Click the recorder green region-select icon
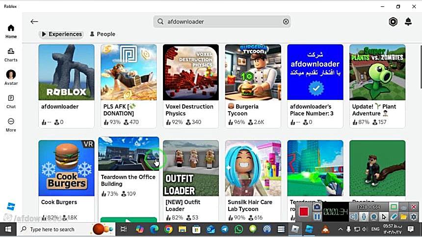Screen dimensions: 422x237 (x=394, y=207)
